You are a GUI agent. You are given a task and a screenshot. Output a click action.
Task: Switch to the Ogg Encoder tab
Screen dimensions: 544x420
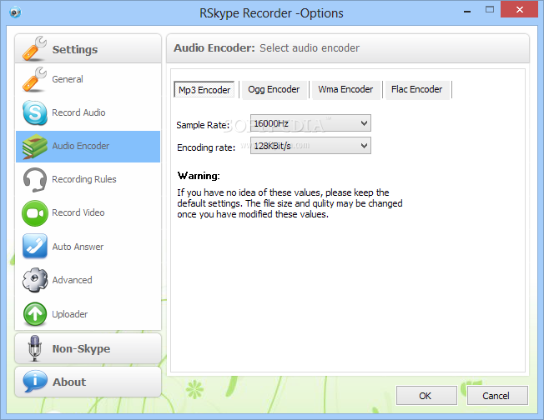coord(274,90)
